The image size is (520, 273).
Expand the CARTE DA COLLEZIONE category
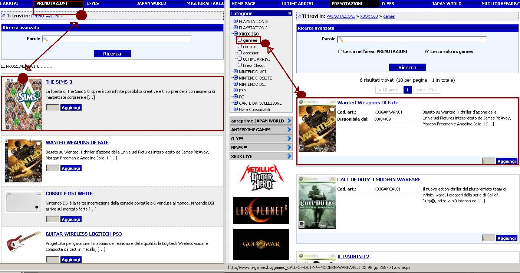click(x=236, y=103)
